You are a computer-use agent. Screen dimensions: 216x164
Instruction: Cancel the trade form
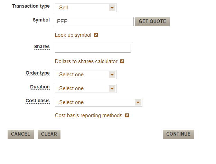(x=21, y=134)
